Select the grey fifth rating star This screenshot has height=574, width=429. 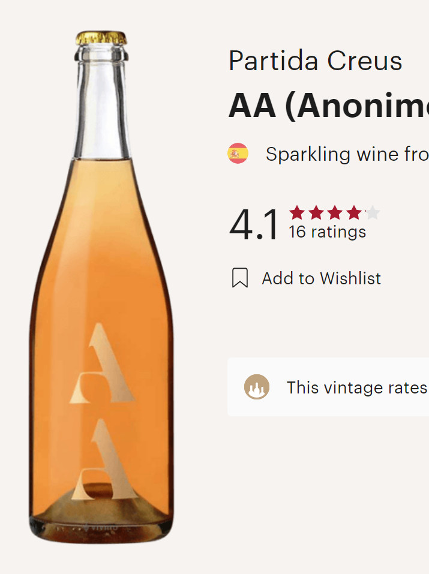[x=373, y=212]
